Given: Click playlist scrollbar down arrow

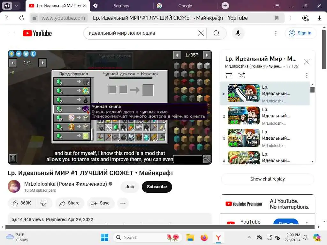Looking at the screenshot, I should click(312, 161).
